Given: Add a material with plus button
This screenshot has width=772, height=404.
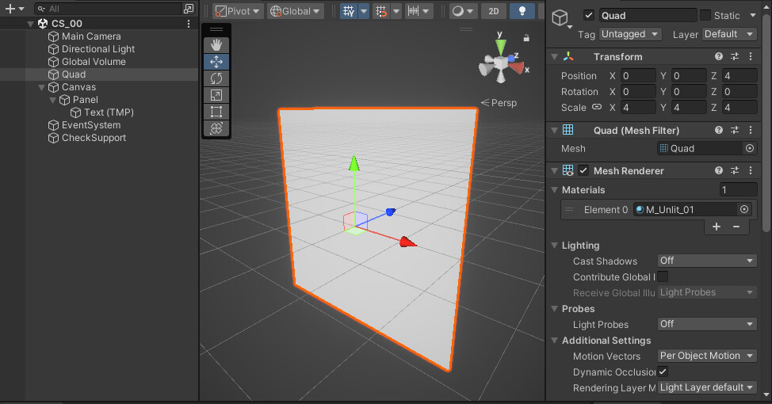Looking at the screenshot, I should [x=717, y=227].
